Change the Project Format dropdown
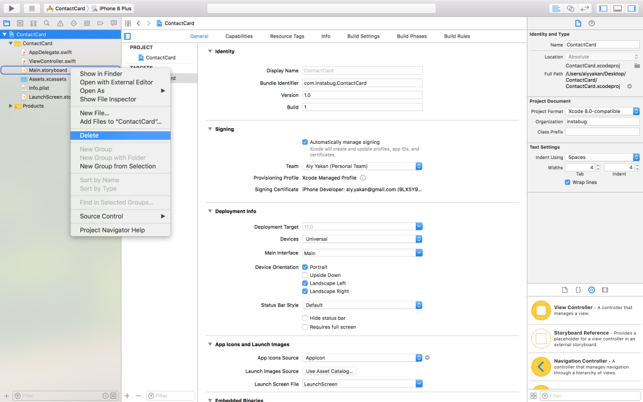 634,111
